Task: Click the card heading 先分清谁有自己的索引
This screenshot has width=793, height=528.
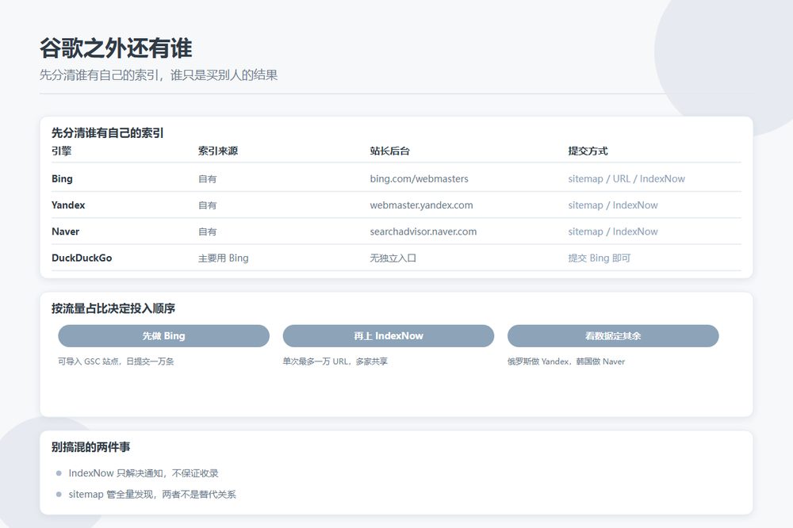Action: pyautogui.click(x=108, y=133)
